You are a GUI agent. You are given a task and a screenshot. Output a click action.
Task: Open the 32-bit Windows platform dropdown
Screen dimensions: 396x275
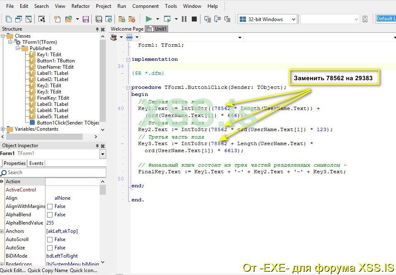(x=293, y=19)
